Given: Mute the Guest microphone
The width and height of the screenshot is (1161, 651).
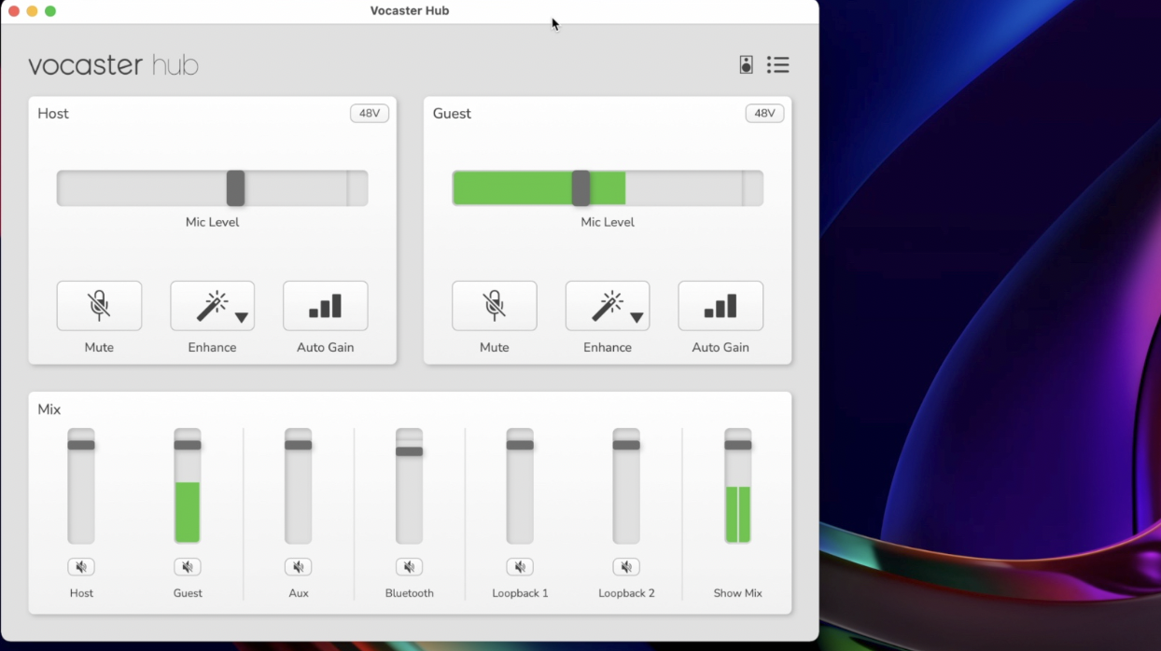Looking at the screenshot, I should point(494,306).
